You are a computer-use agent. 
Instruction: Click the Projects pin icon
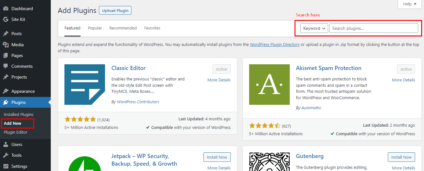coord(6,77)
